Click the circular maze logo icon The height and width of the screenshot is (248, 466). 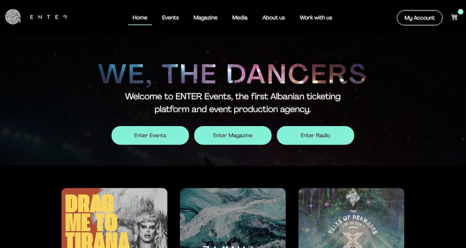click(13, 17)
